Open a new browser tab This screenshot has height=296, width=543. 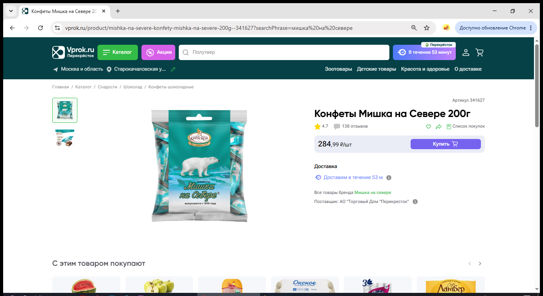118,11
